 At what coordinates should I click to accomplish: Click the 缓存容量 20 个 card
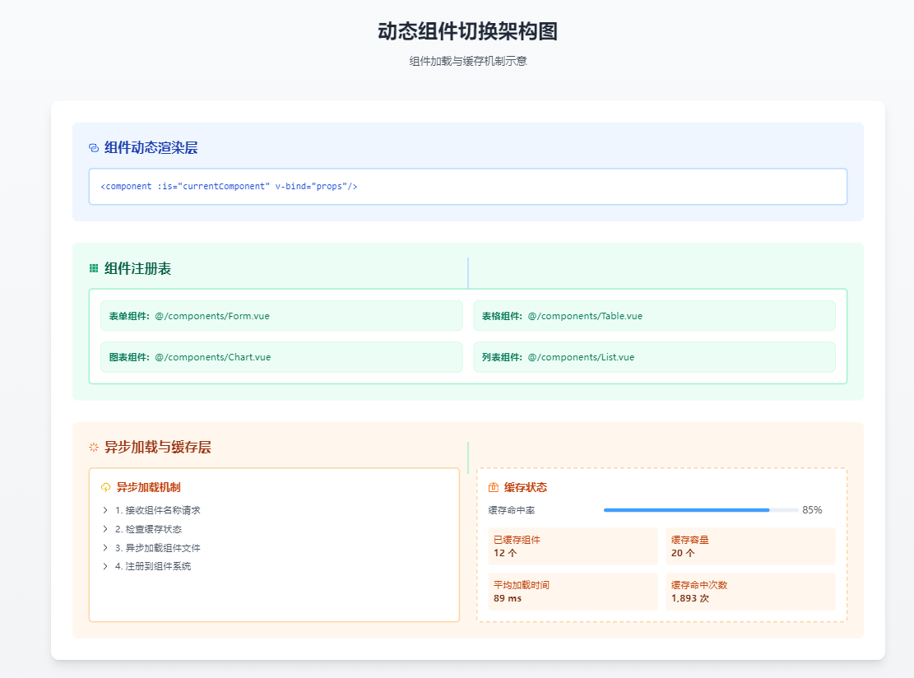[749, 546]
